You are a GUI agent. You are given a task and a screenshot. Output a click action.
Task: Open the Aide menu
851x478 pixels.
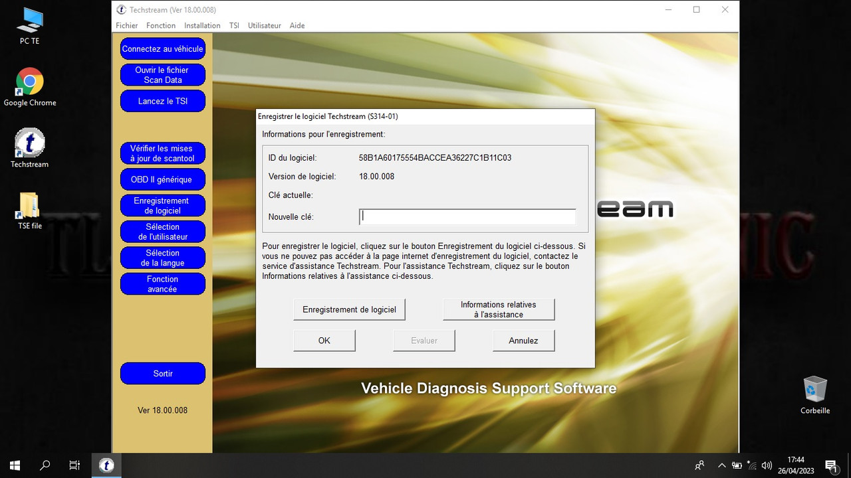[x=297, y=25]
